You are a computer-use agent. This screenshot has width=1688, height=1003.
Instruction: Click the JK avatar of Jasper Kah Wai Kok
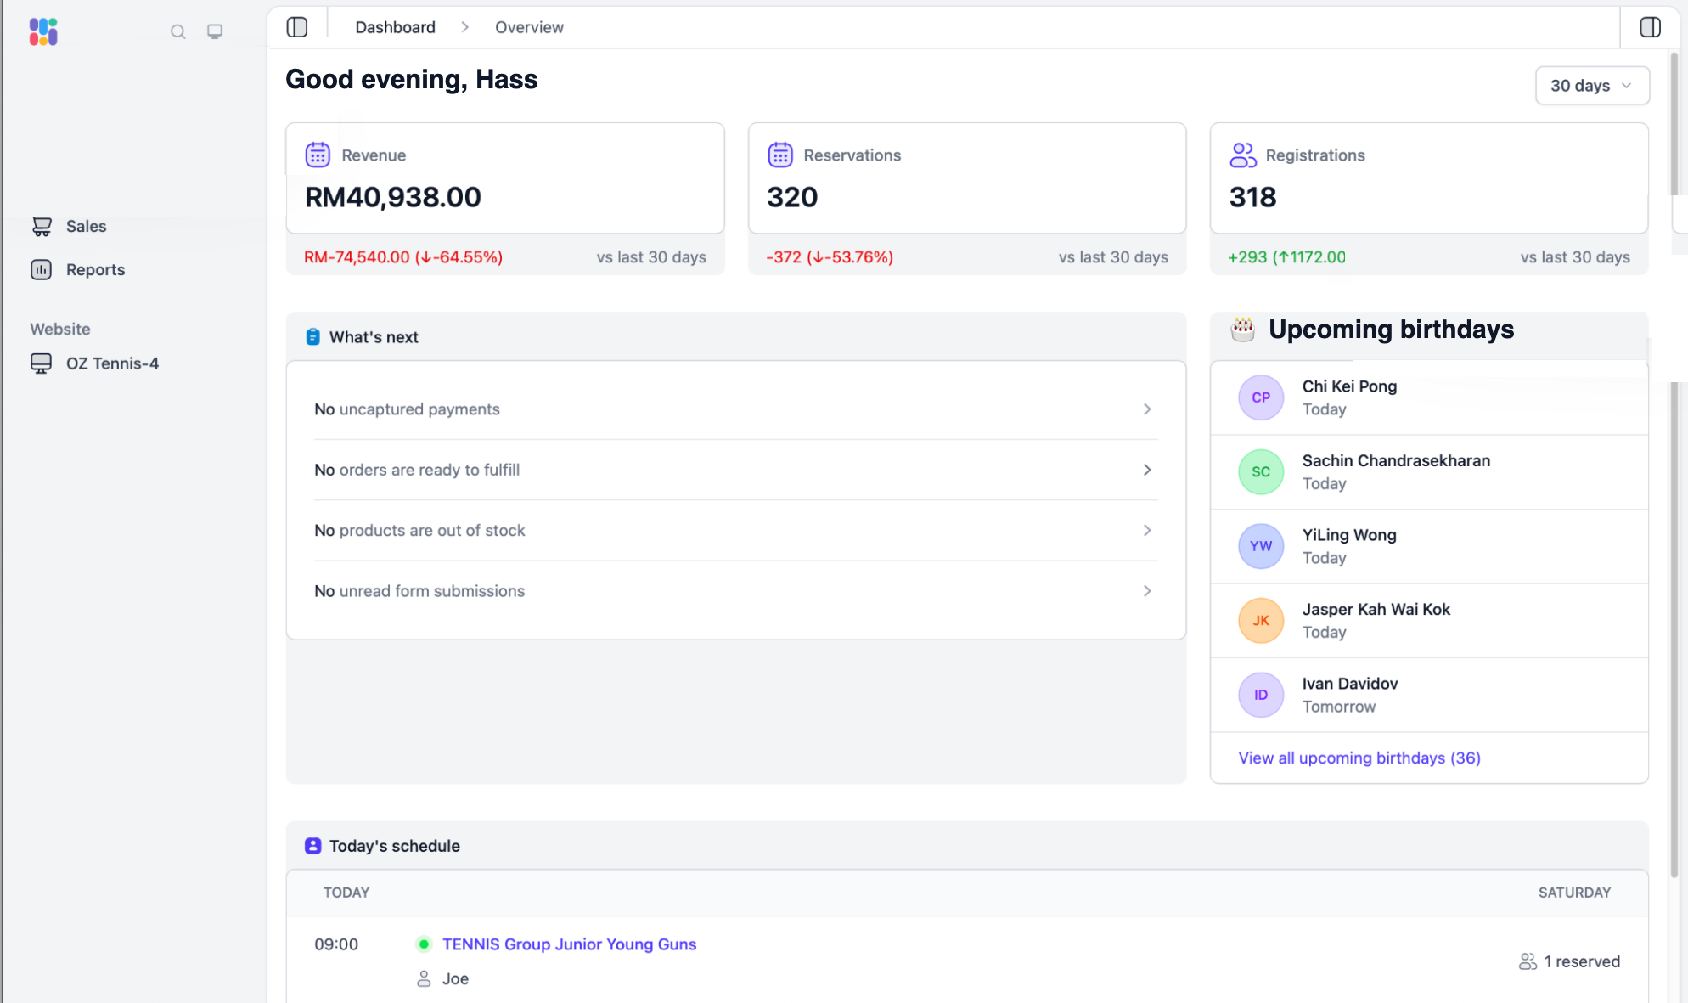[x=1261, y=620]
